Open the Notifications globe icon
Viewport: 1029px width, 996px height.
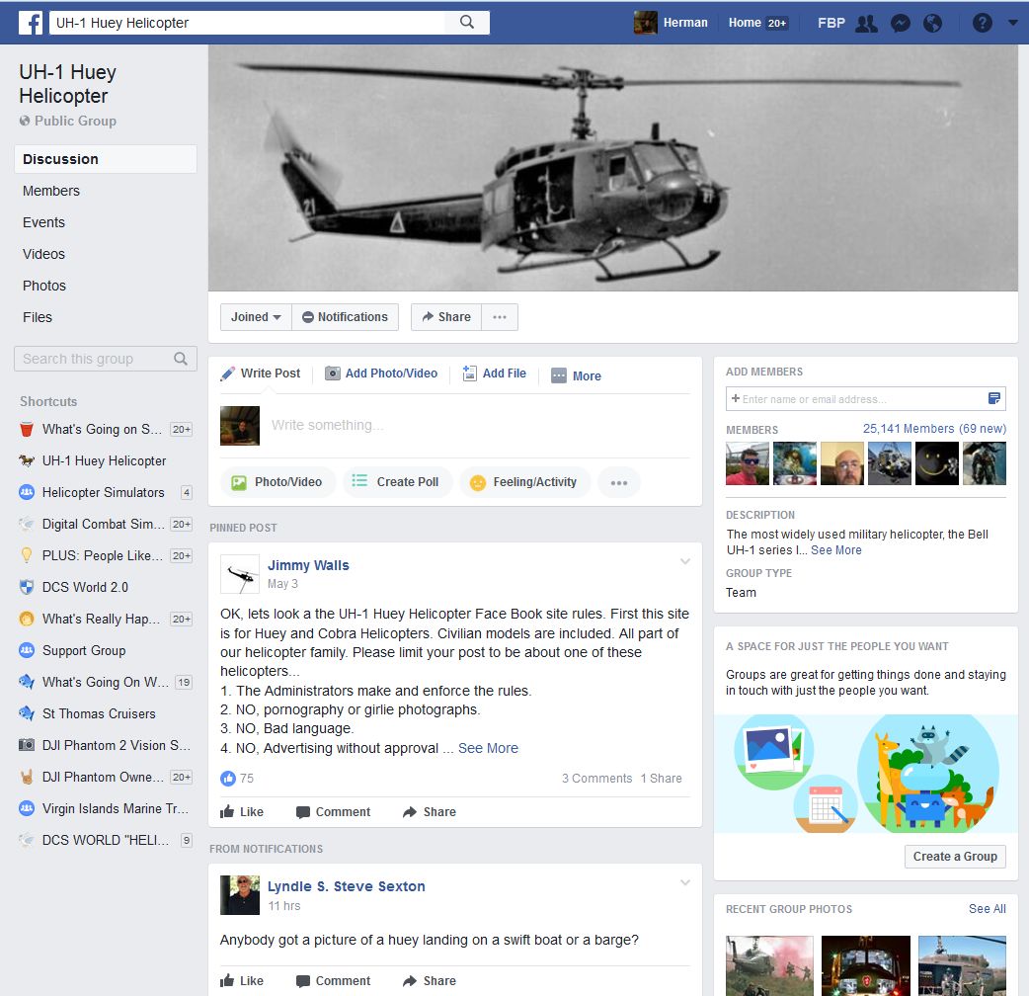pos(932,24)
